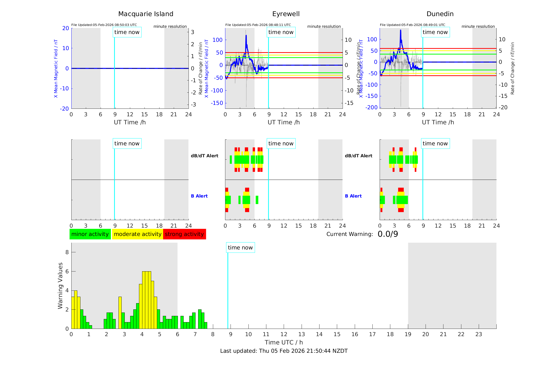Click the green minor activity legend swatch
Viewport: 549px width, 373px height.
point(90,234)
